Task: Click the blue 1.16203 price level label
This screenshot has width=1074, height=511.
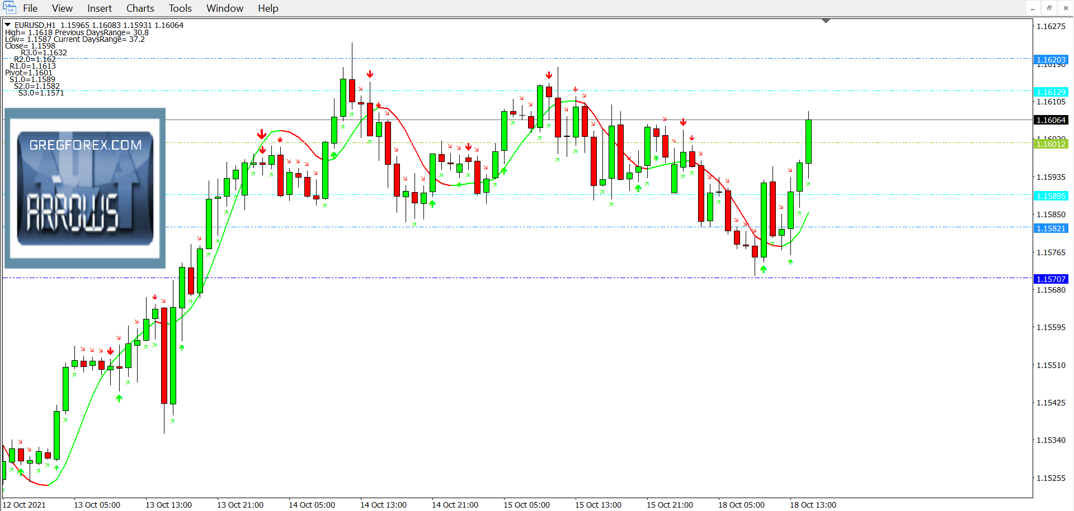Action: tap(1051, 60)
